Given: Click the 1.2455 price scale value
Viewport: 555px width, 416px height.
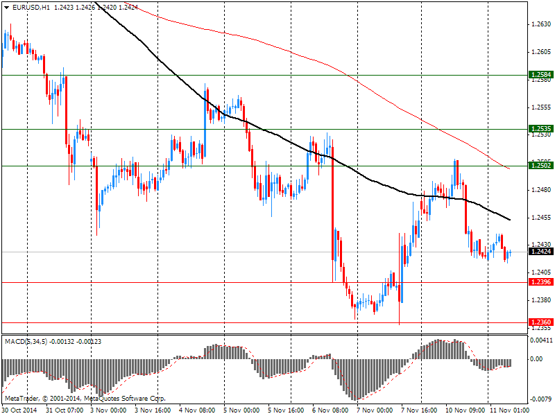Looking at the screenshot, I should 541,218.
